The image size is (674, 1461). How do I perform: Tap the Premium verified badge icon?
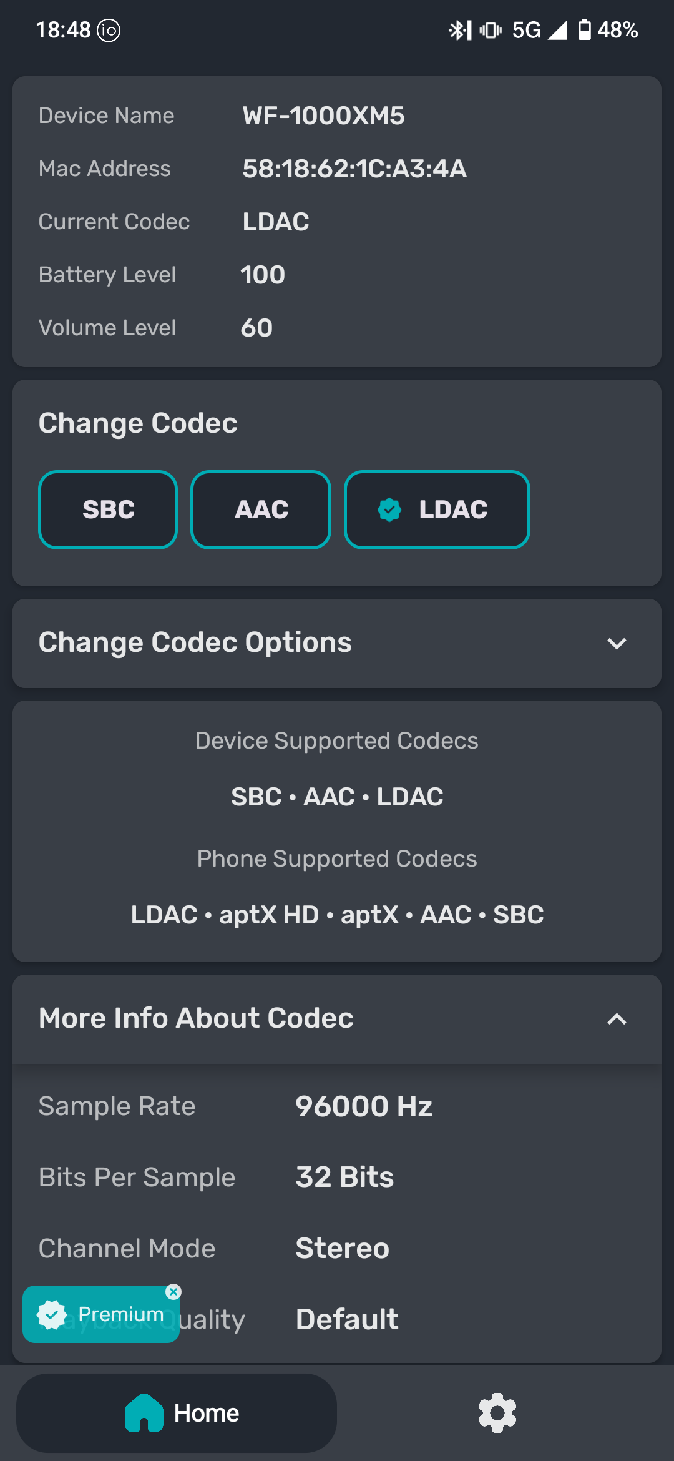pos(52,1314)
